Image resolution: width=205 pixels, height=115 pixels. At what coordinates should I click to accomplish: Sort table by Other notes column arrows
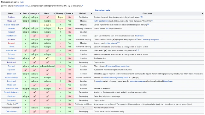(202, 14)
